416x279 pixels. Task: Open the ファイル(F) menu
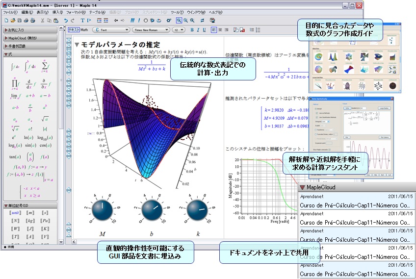tap(10, 12)
